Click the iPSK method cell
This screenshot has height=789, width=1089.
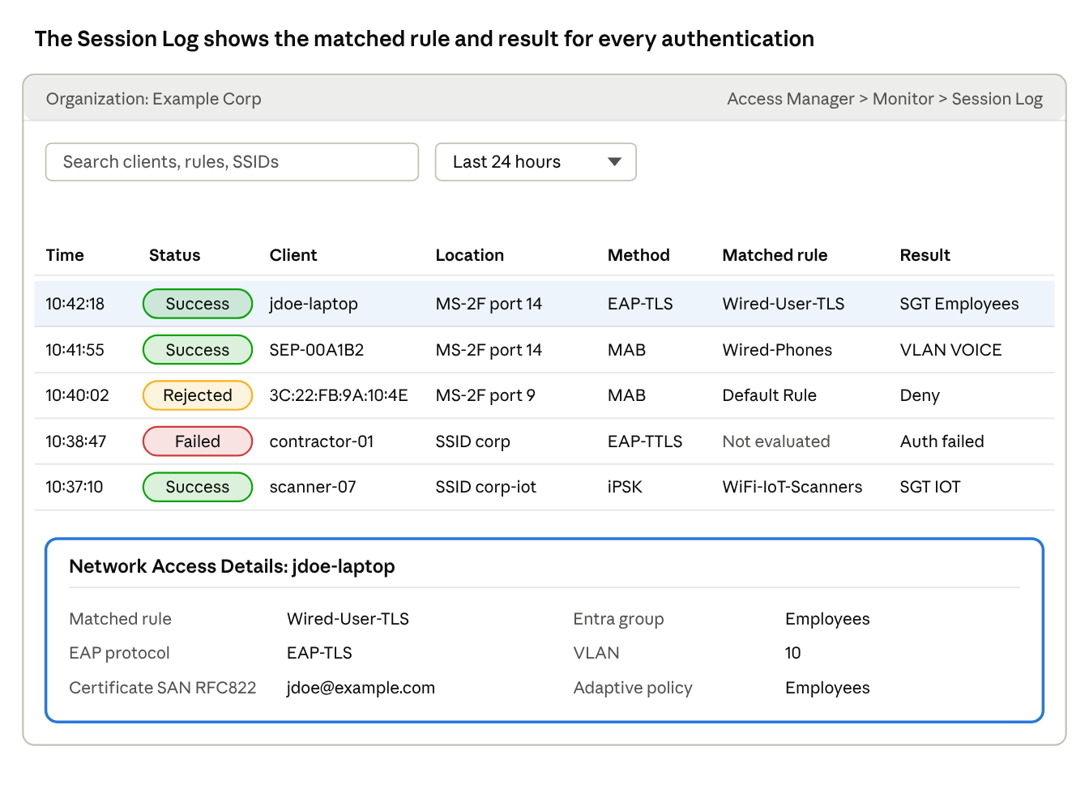coord(625,487)
